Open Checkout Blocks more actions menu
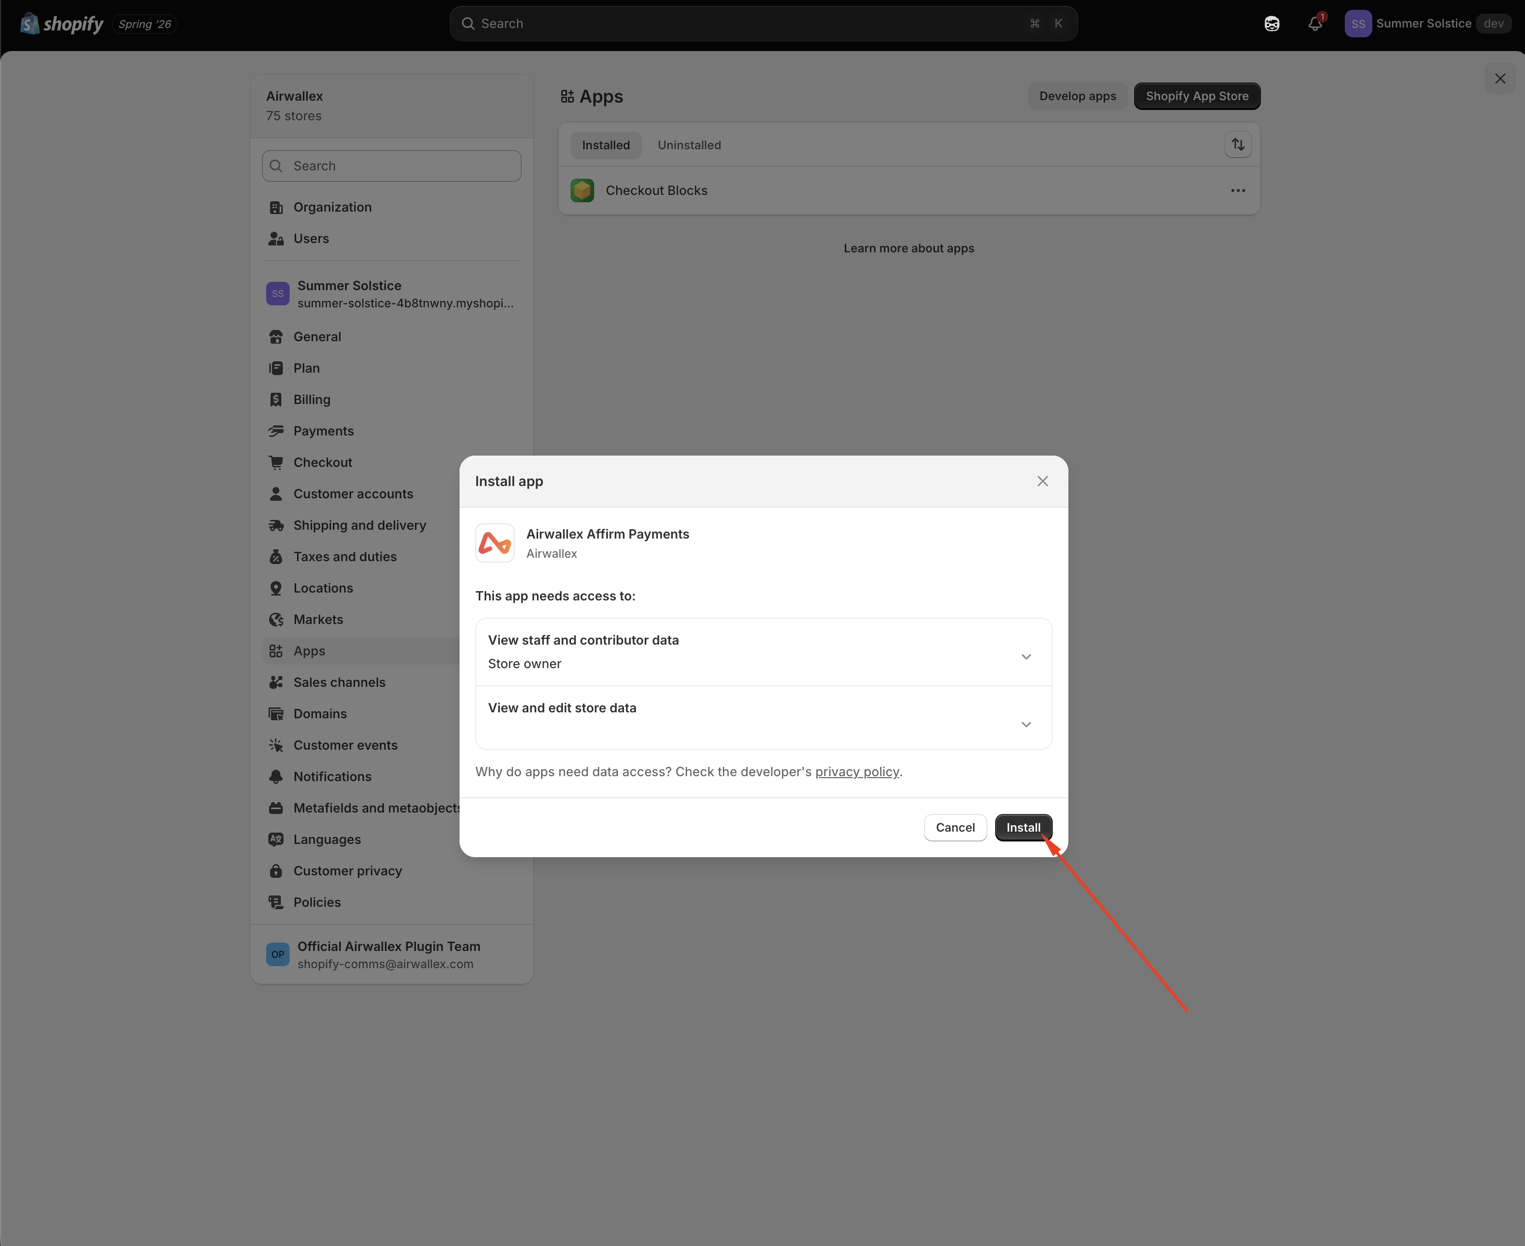1525x1246 pixels. point(1238,191)
